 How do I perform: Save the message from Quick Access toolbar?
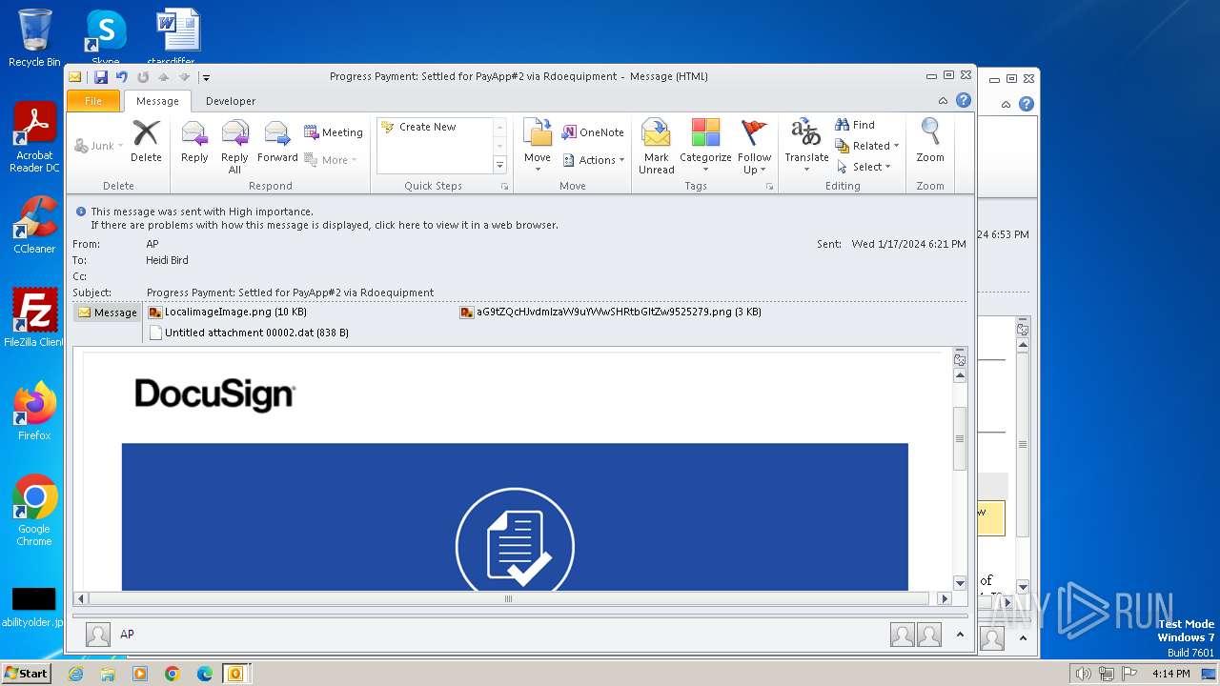coord(100,77)
